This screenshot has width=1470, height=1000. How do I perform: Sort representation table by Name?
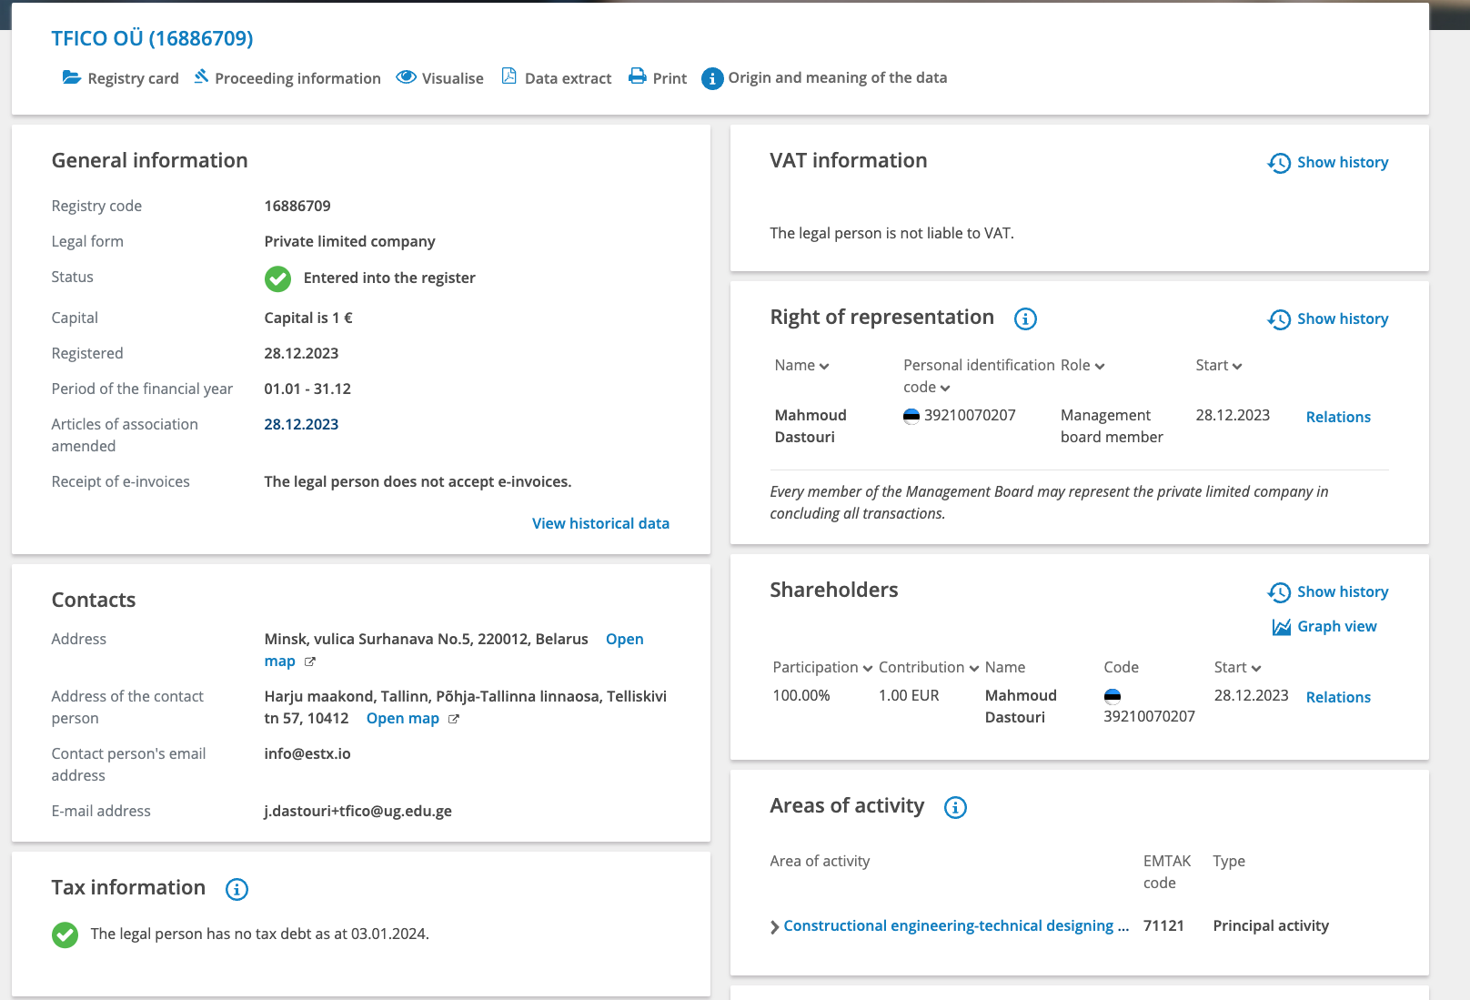click(x=801, y=365)
